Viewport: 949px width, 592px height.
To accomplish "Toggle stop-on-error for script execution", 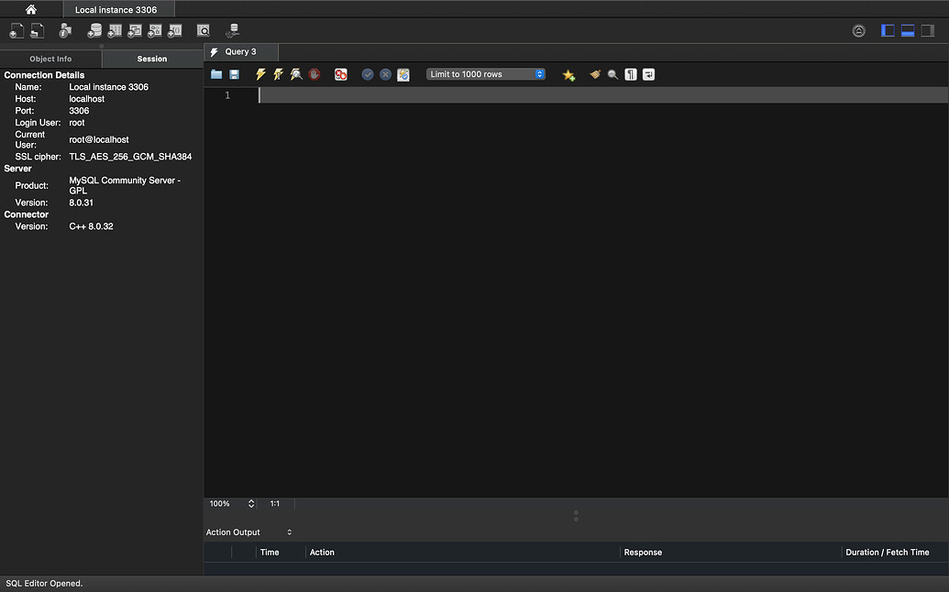I will [341, 74].
